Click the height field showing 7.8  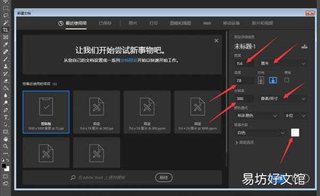(x=244, y=81)
